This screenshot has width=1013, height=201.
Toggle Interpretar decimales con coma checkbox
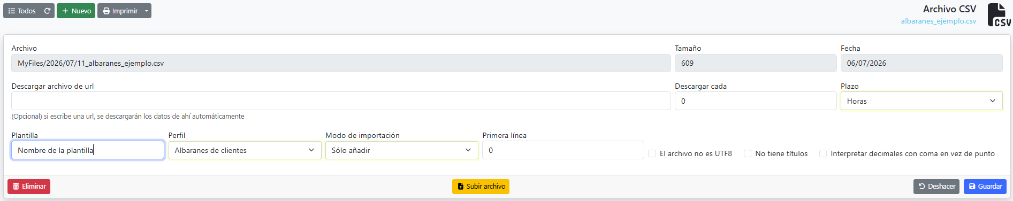pos(823,153)
